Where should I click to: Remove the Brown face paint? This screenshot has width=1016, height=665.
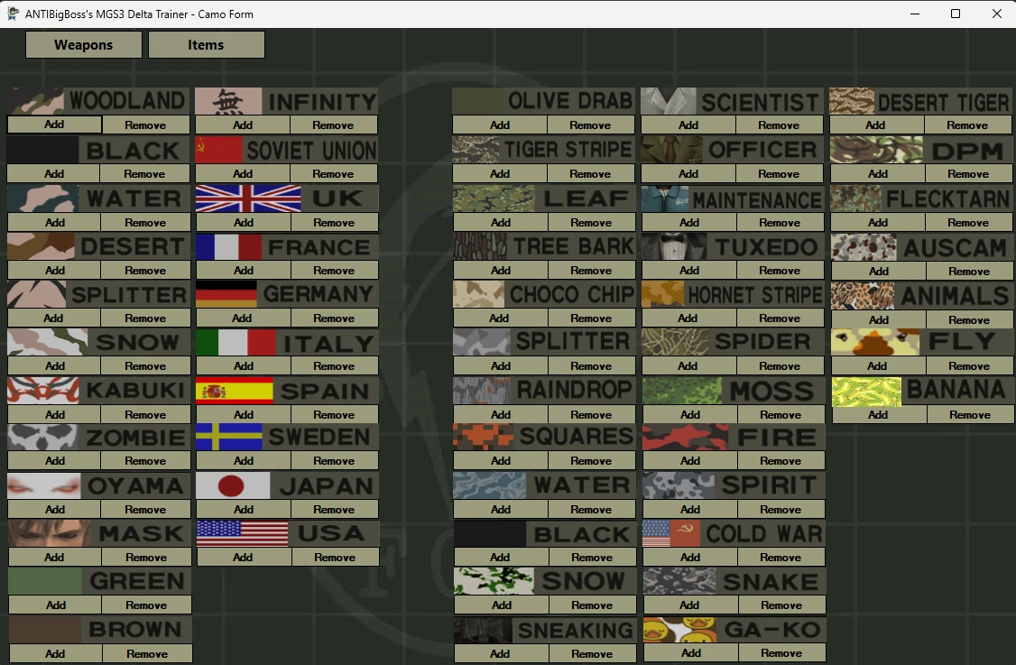147,653
